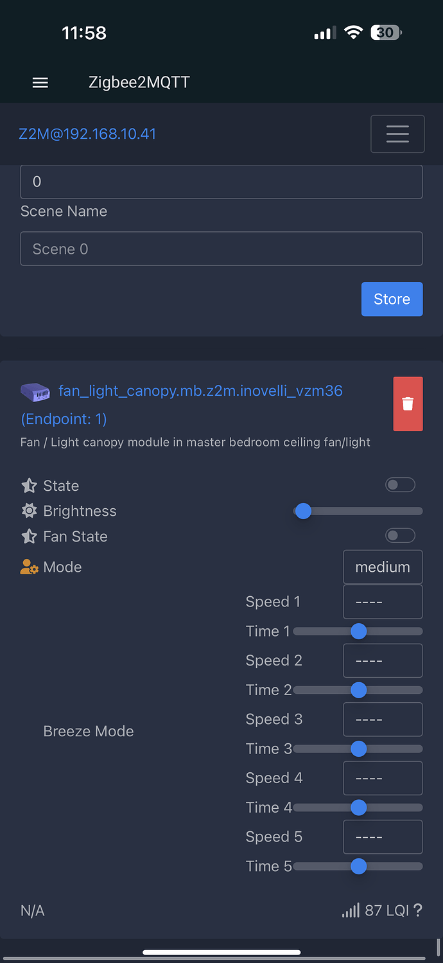Click the user-gear icon beside Mode
Viewport: 443px width, 963px height.
click(29, 567)
